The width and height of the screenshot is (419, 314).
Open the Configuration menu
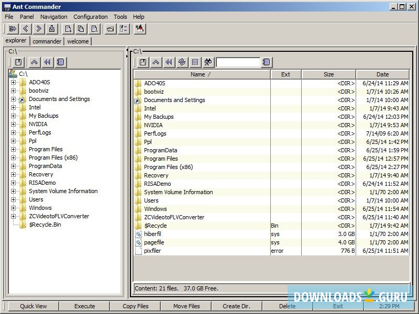tap(90, 17)
